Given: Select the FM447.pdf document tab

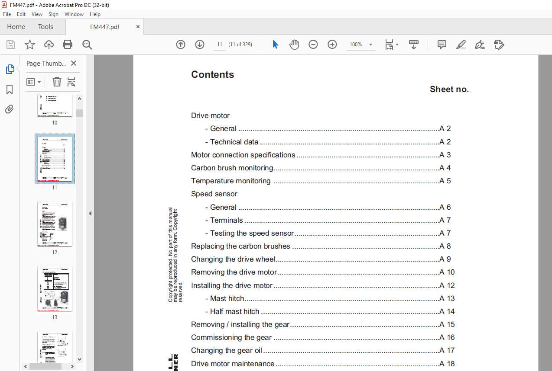Looking at the screenshot, I should (105, 27).
